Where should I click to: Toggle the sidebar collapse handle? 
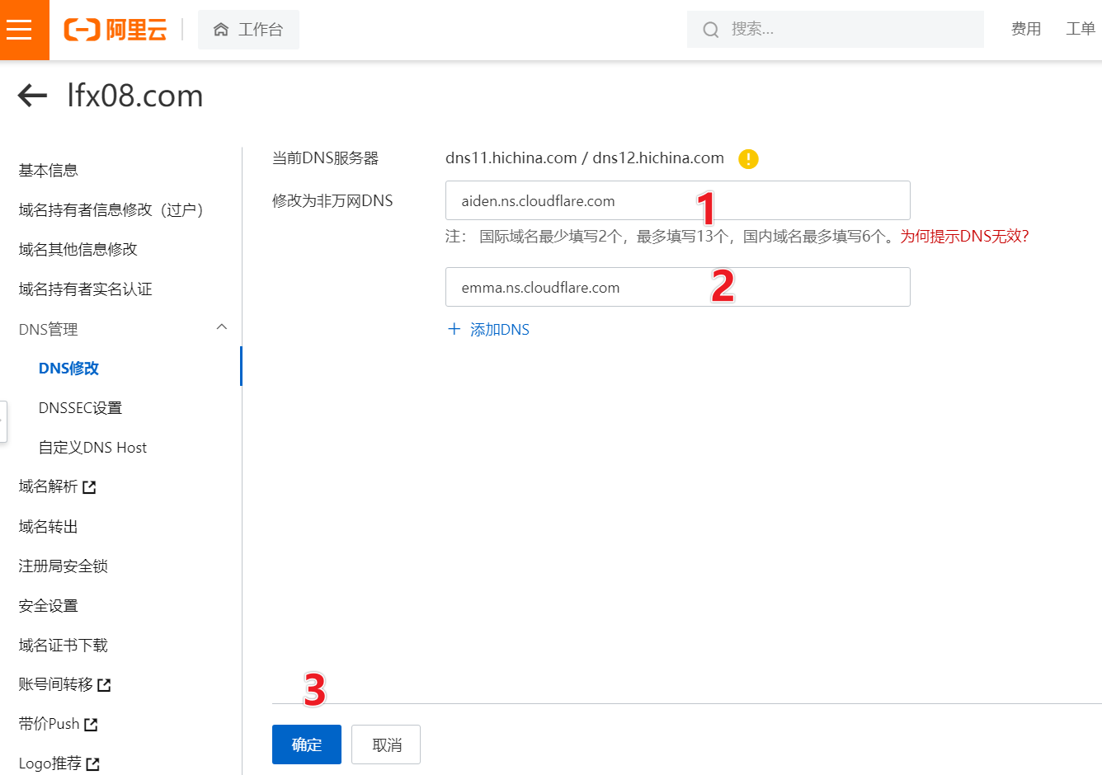(x=3, y=422)
